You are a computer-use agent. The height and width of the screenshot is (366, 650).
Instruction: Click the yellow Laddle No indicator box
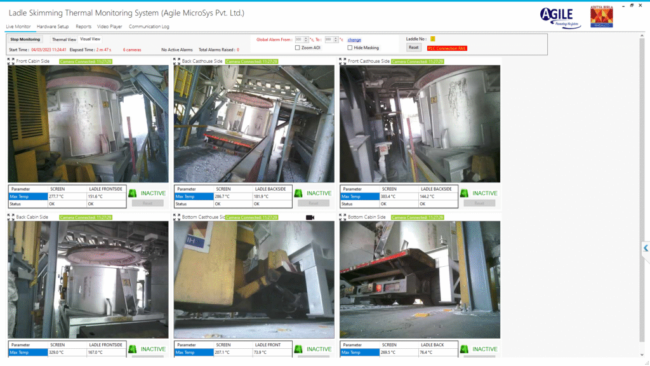433,39
